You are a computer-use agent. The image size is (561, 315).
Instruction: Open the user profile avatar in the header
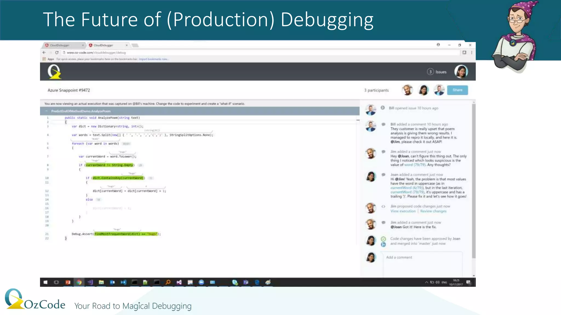tap(461, 72)
